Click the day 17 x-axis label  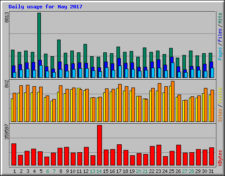[119, 171]
